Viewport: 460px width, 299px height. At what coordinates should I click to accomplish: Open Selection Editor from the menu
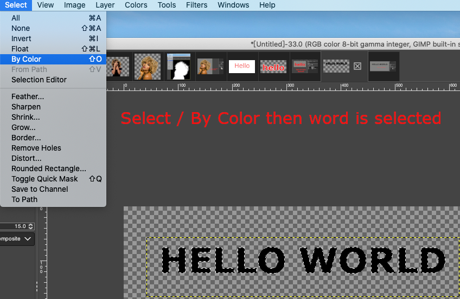[x=39, y=80]
